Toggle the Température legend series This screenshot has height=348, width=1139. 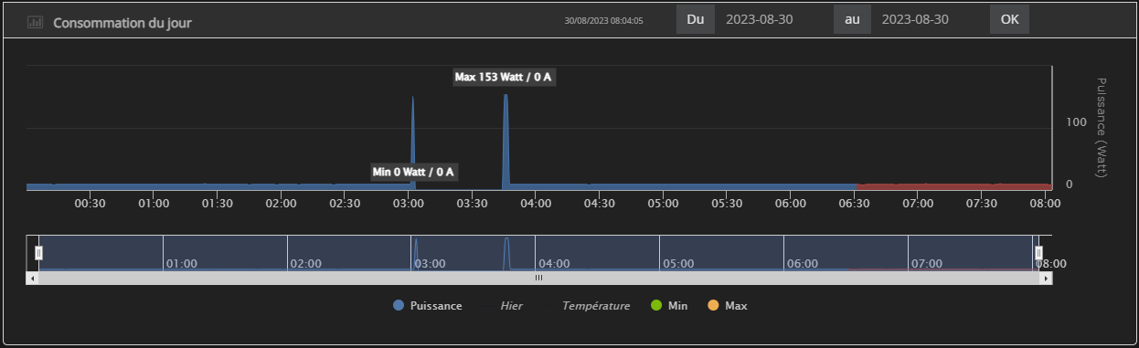click(596, 306)
